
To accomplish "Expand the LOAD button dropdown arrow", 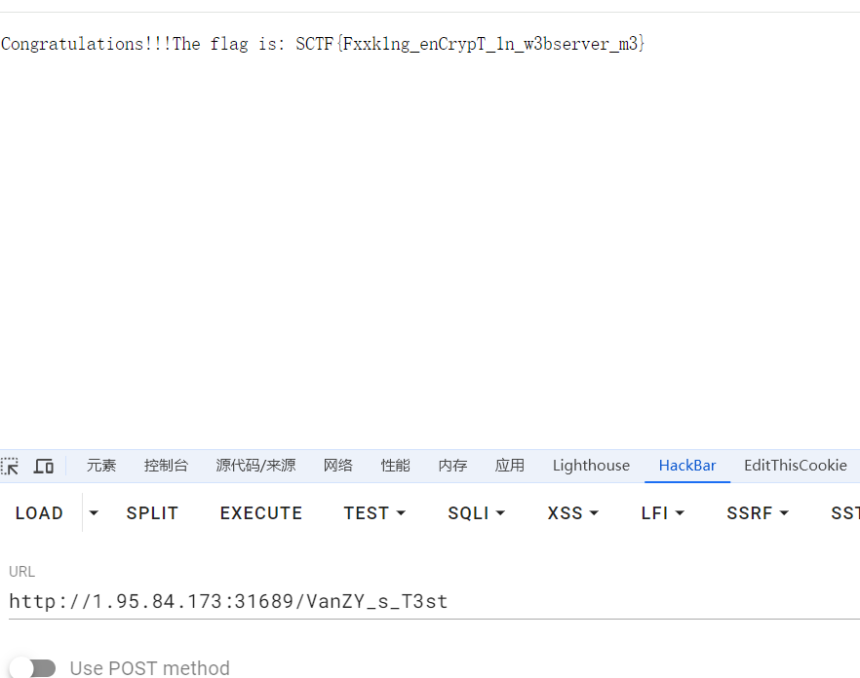I will click(x=95, y=512).
